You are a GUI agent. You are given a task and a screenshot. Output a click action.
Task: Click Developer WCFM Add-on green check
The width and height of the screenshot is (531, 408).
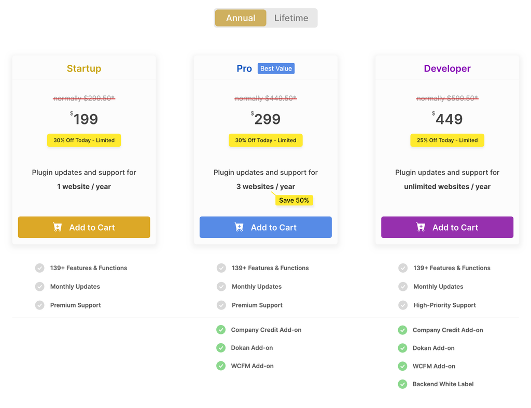(402, 366)
